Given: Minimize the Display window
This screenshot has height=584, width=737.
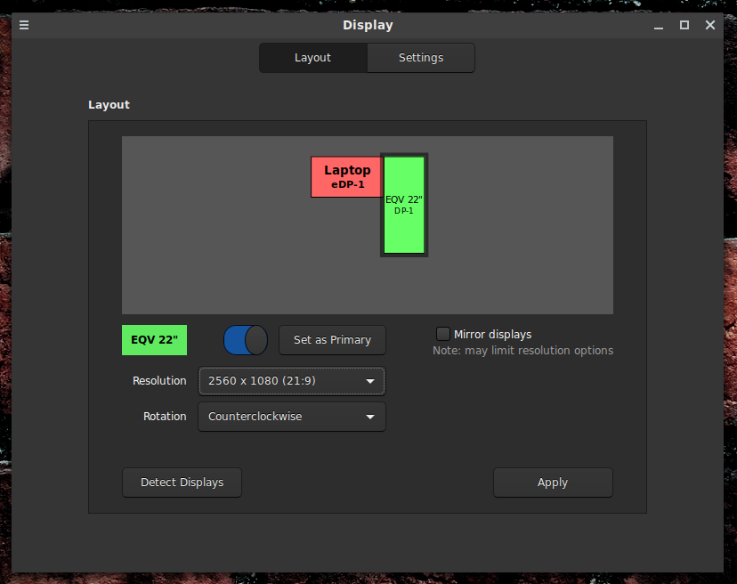Looking at the screenshot, I should pos(658,25).
